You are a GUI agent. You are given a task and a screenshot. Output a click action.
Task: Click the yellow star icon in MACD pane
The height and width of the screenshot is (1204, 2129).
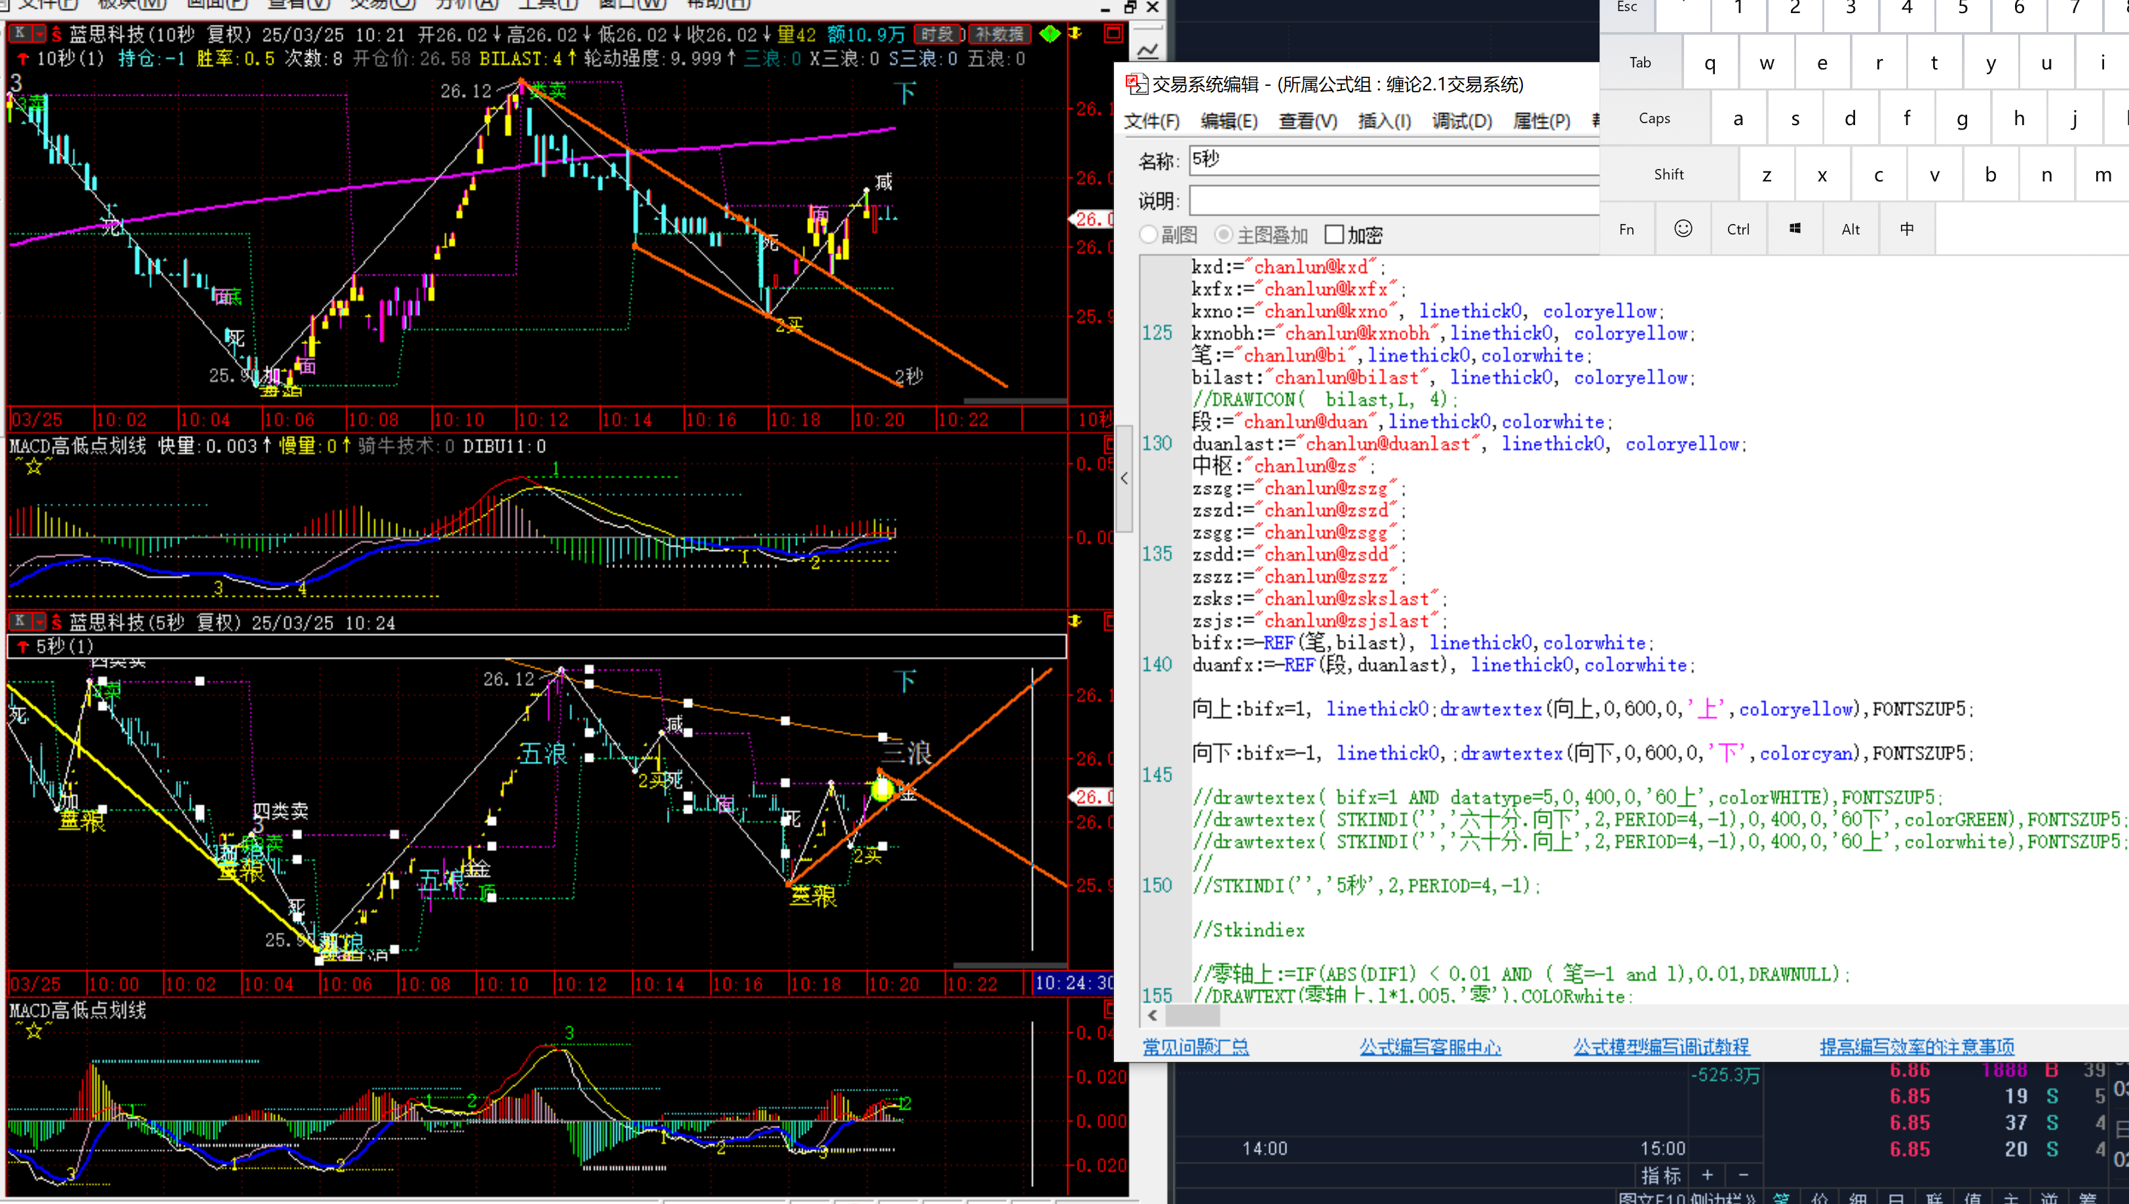pos(33,467)
